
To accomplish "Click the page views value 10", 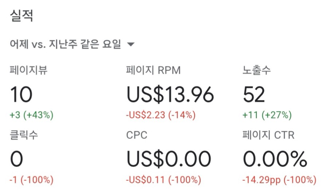I will click(21, 94).
